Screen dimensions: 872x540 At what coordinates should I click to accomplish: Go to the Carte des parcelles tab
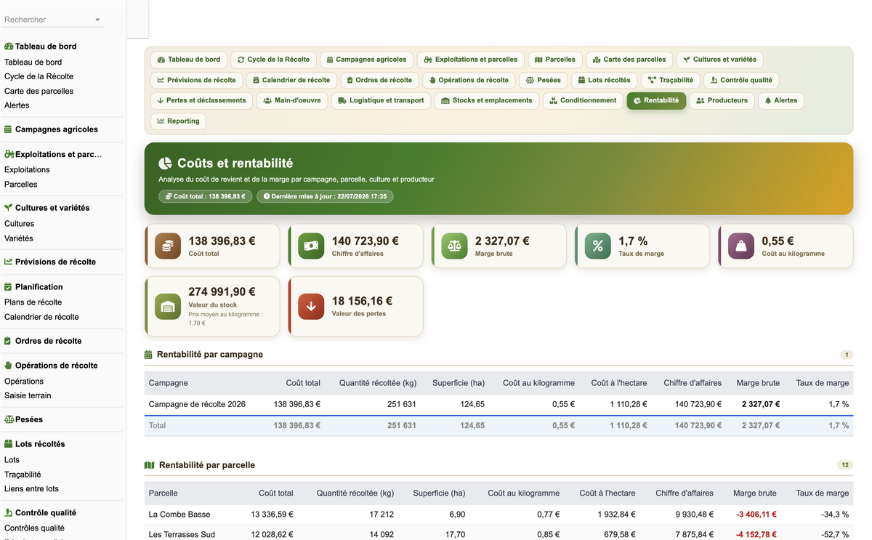coord(629,60)
